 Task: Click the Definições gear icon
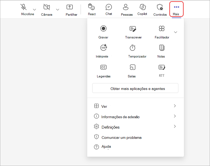click(96, 127)
